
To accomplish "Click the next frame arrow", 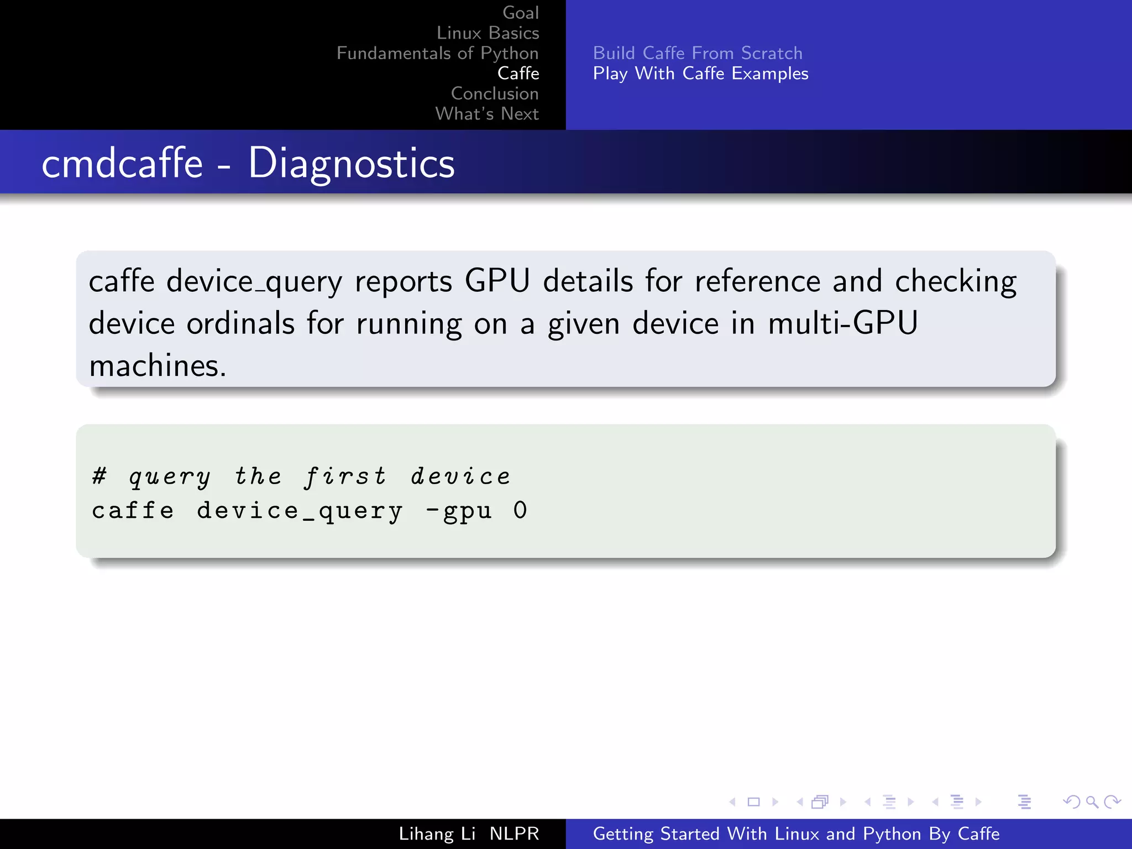I will pos(843,801).
